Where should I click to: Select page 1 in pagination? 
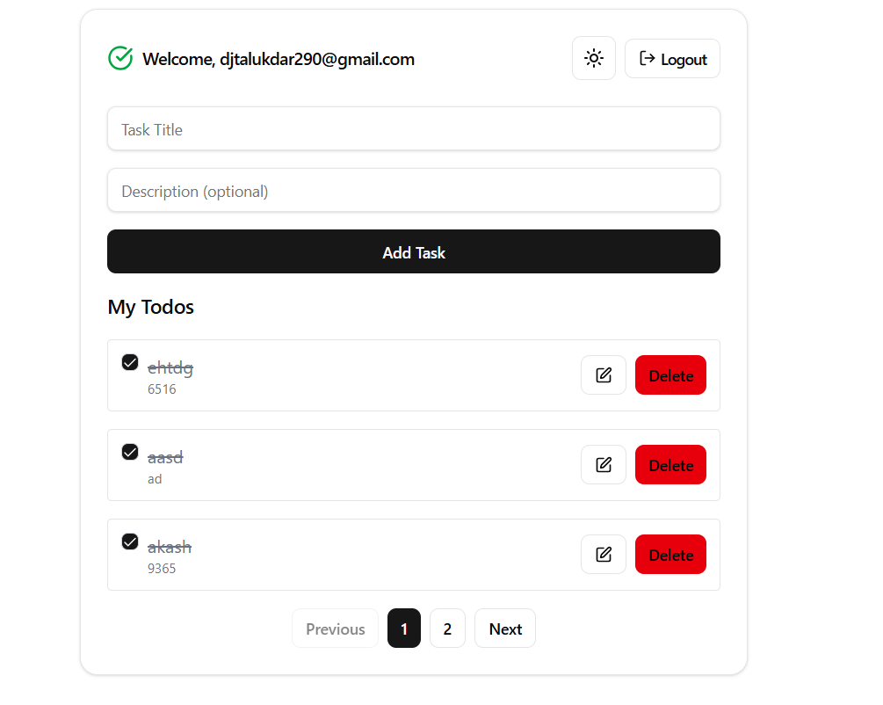[x=403, y=628]
